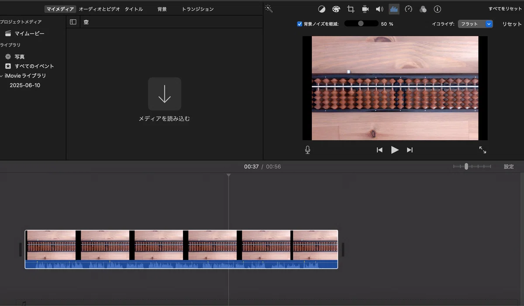Switch to the オーディオとビデオ tab

(99, 9)
